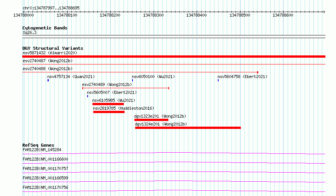
Task: Open the Cytogenetic Bands track heading
Action: click(45, 28)
